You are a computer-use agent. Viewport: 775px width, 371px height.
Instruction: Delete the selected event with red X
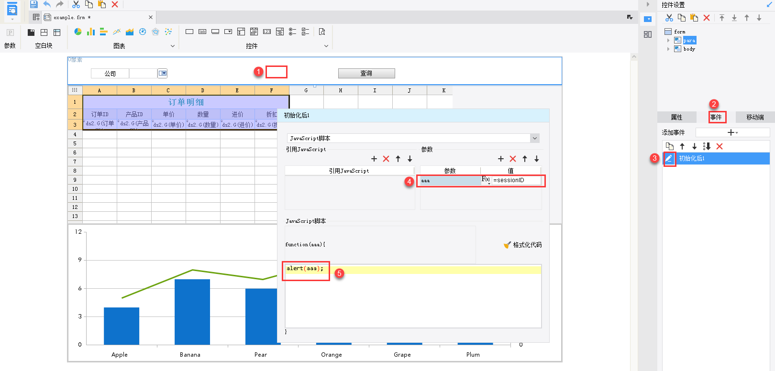[x=720, y=146]
